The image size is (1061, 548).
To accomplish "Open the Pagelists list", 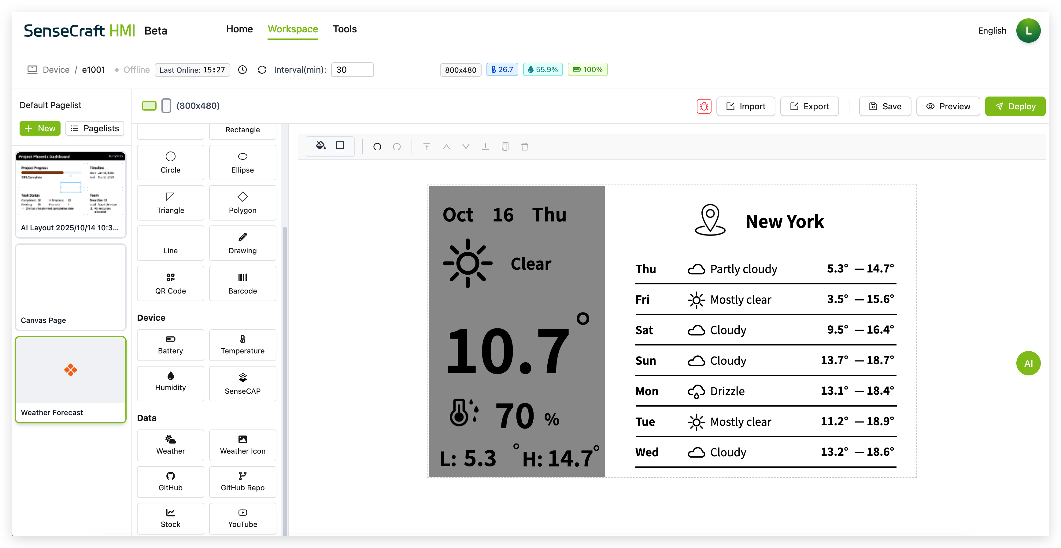I will point(95,128).
